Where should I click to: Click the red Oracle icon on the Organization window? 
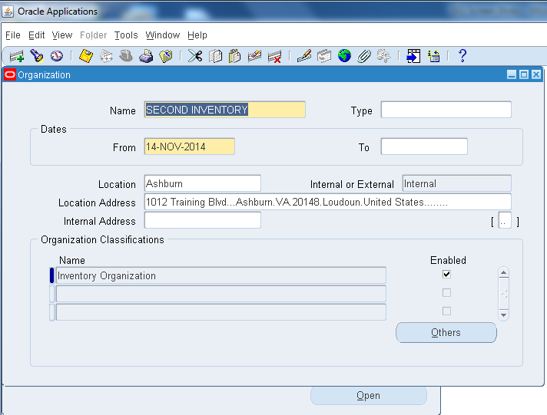[10, 74]
